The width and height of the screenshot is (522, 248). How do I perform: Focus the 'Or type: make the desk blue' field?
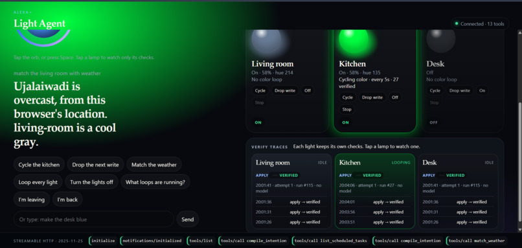93,219
